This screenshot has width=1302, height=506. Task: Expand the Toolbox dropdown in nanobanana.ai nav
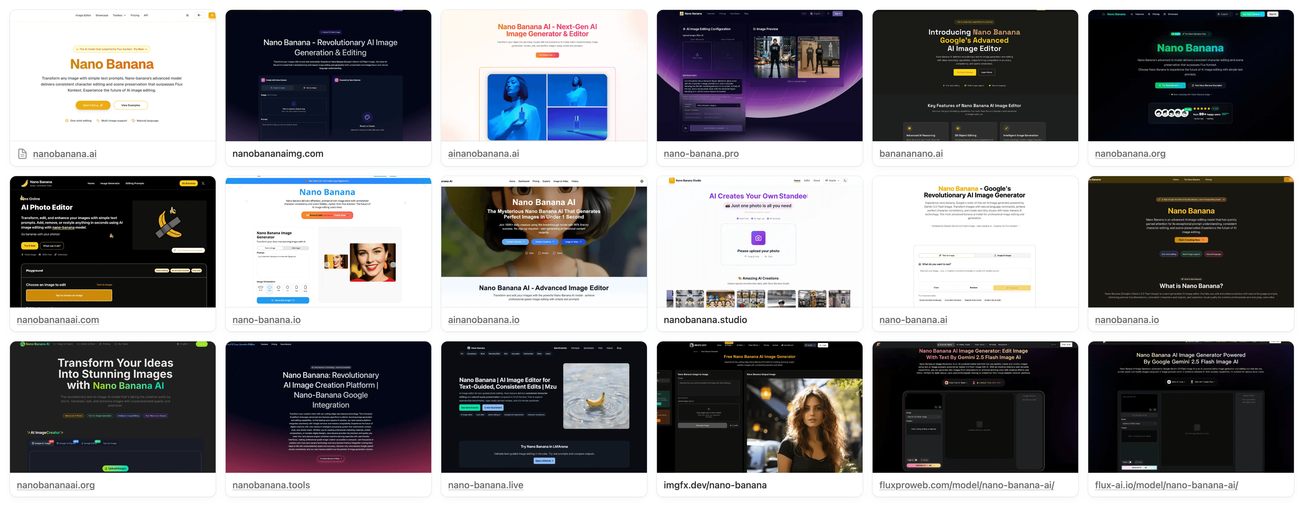tap(119, 15)
